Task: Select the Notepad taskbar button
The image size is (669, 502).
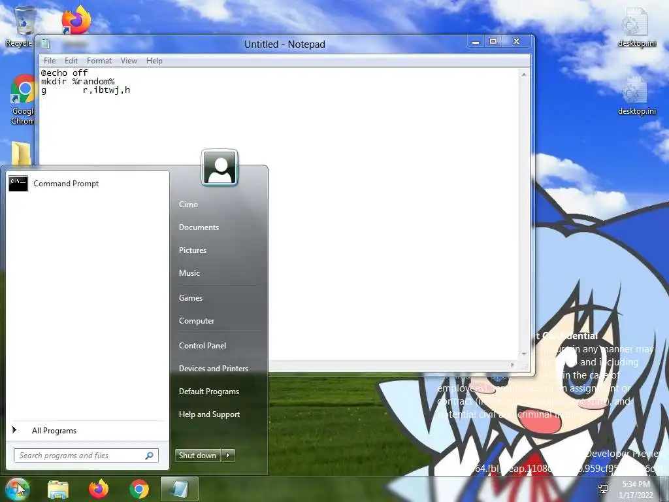Action: pos(179,489)
